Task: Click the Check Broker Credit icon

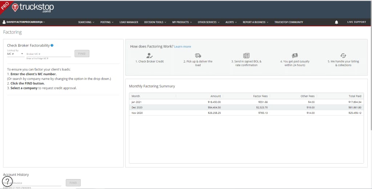Action: coord(149,56)
